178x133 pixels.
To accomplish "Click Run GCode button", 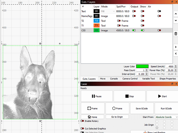I will point(166,108).
